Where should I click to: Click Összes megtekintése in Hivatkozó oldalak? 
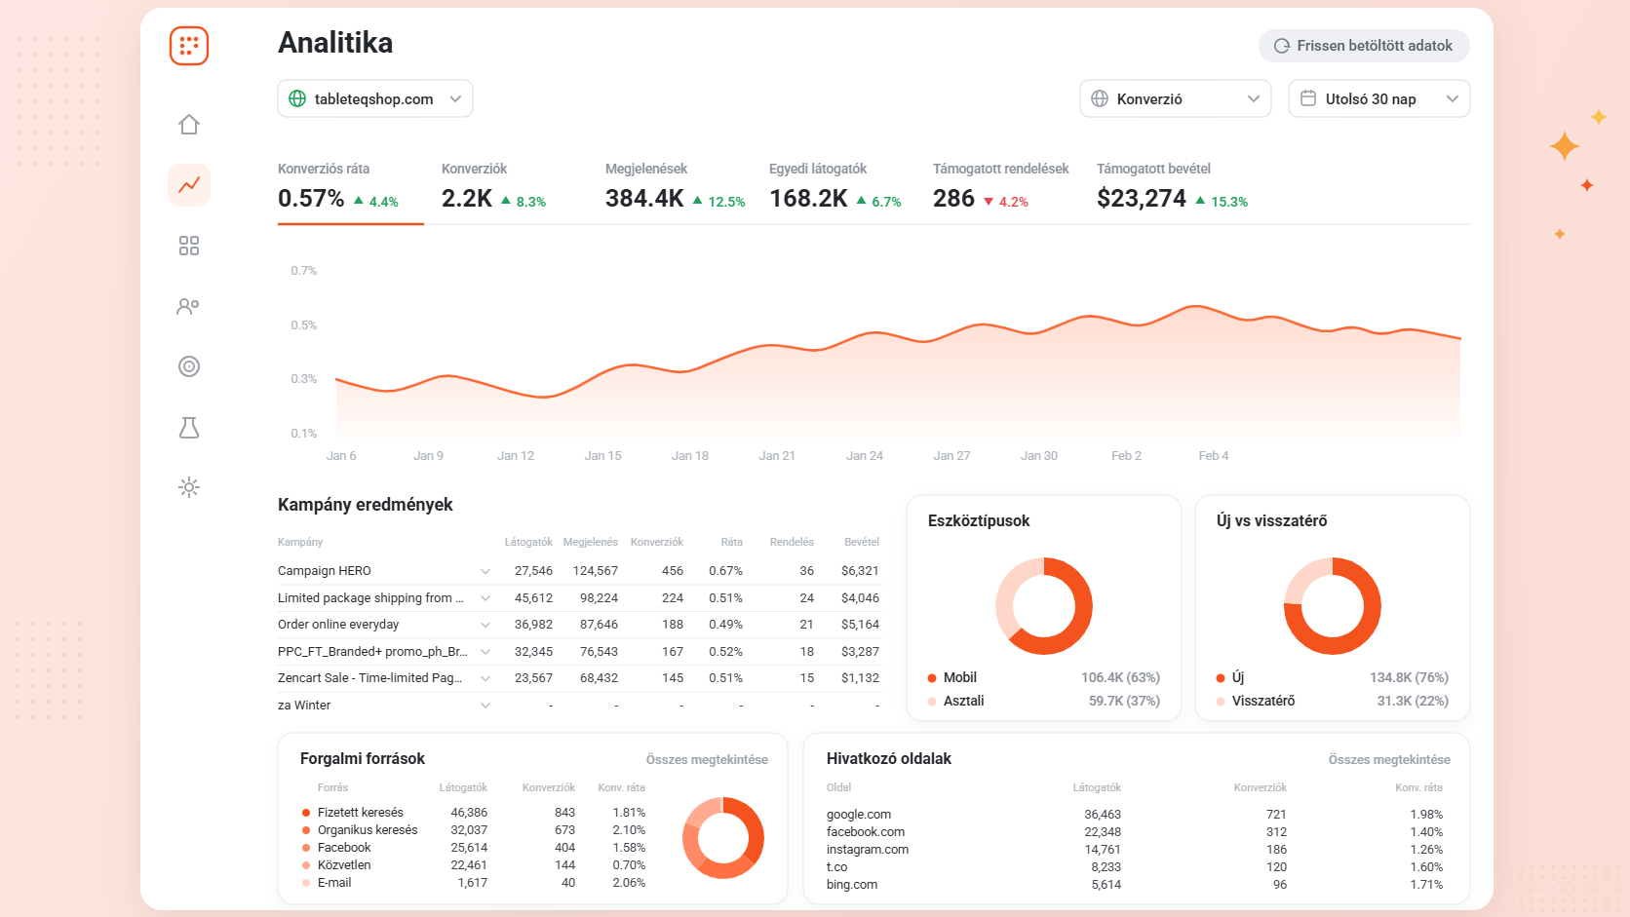(1389, 759)
